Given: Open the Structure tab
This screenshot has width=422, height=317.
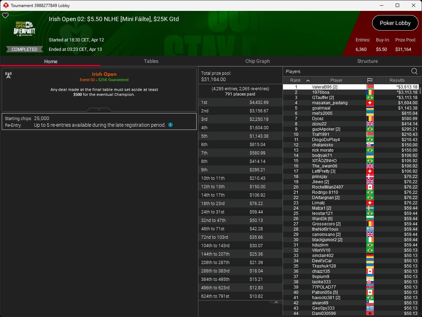Looking at the screenshot, I should [x=367, y=61].
